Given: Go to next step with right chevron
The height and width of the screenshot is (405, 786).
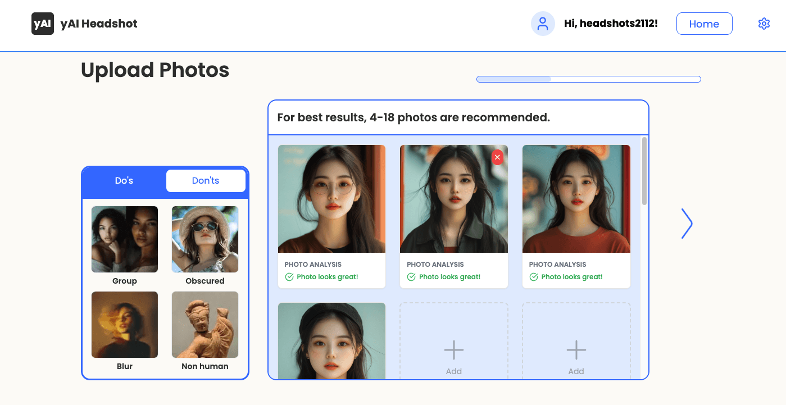Looking at the screenshot, I should [x=687, y=224].
